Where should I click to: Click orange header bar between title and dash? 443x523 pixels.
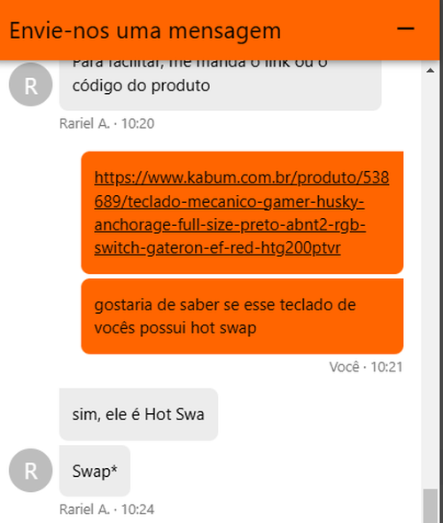(338, 30)
